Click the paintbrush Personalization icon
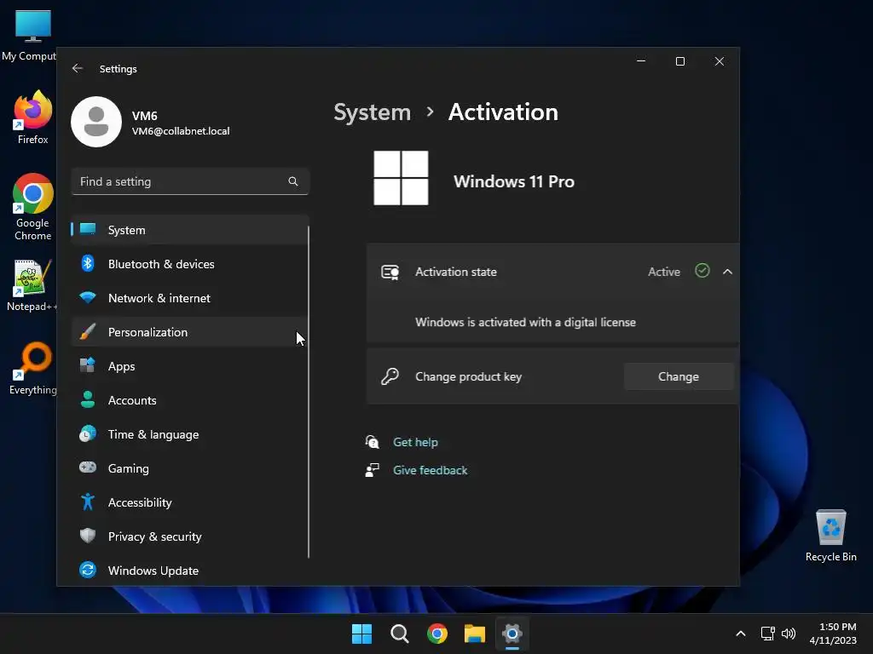This screenshot has width=873, height=654. 88,331
